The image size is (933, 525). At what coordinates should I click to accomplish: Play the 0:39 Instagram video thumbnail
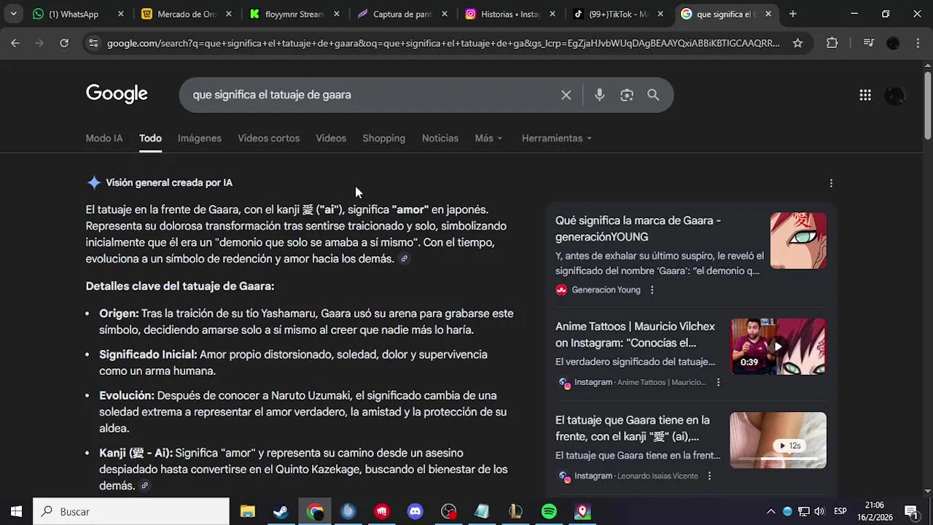click(x=778, y=346)
